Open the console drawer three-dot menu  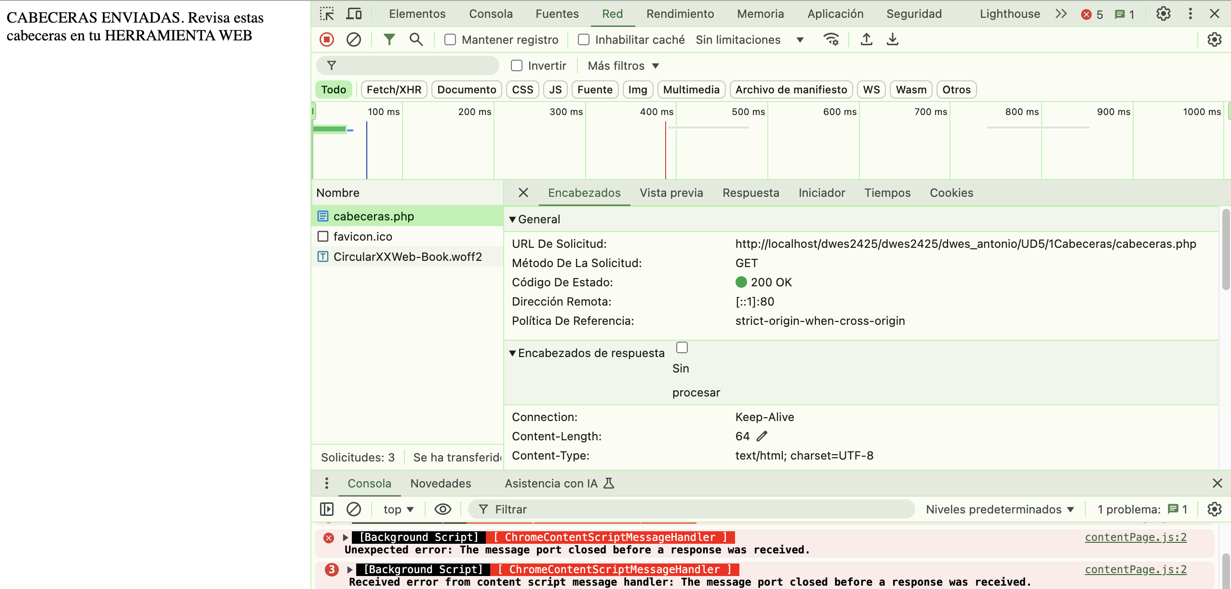click(327, 483)
